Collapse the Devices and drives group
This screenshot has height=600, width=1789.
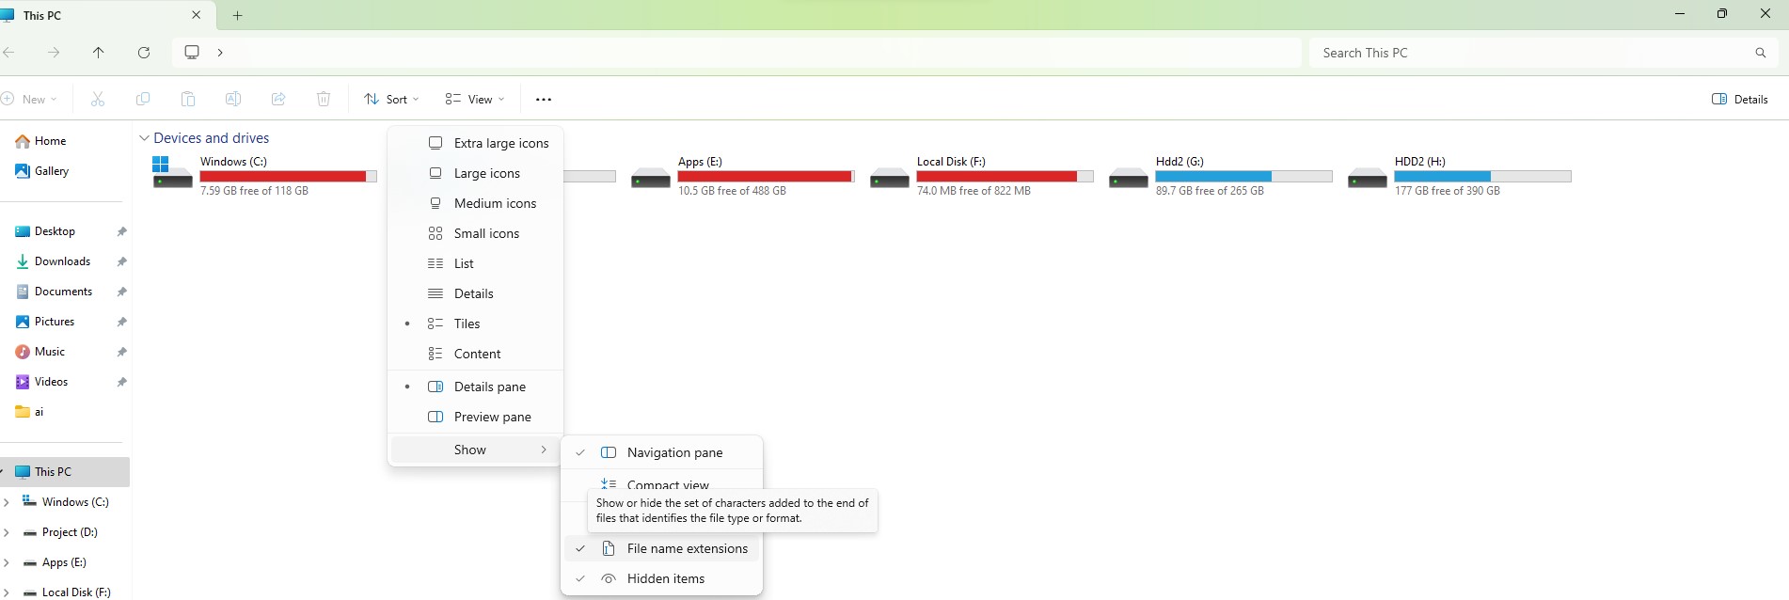pyautogui.click(x=144, y=138)
